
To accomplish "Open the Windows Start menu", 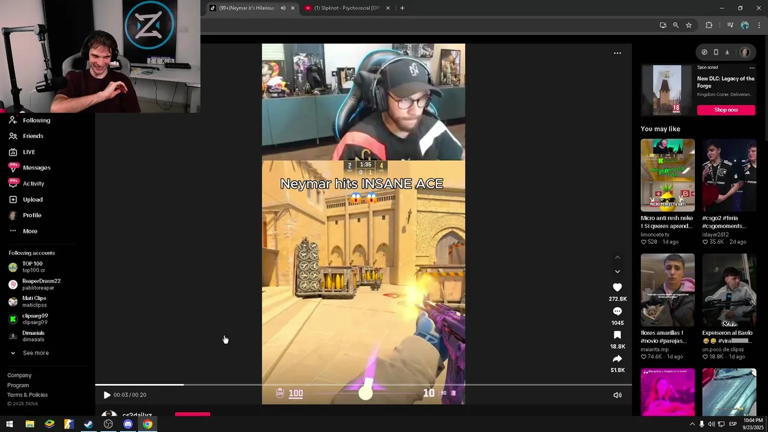I will pyautogui.click(x=10, y=424).
